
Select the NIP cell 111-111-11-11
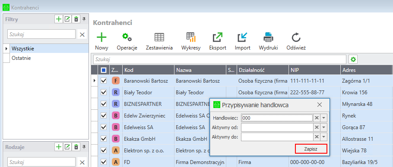point(314,80)
